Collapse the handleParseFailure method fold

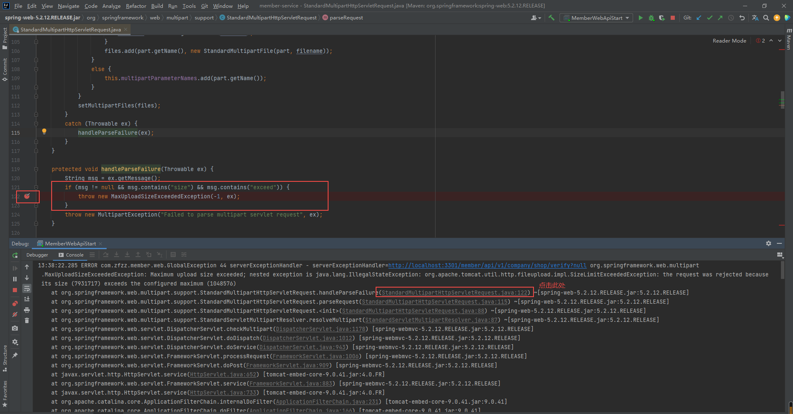pos(36,169)
